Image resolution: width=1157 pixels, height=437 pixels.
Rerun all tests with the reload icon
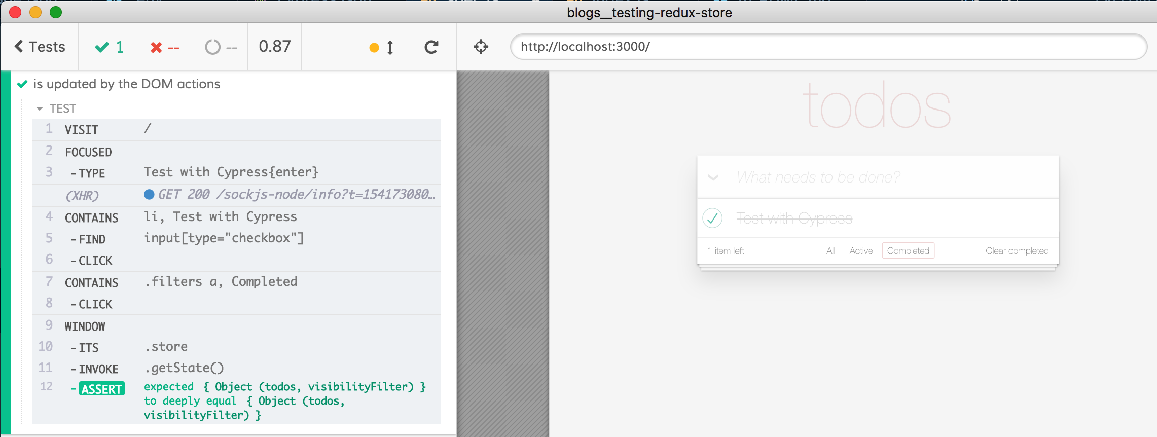[x=431, y=47]
